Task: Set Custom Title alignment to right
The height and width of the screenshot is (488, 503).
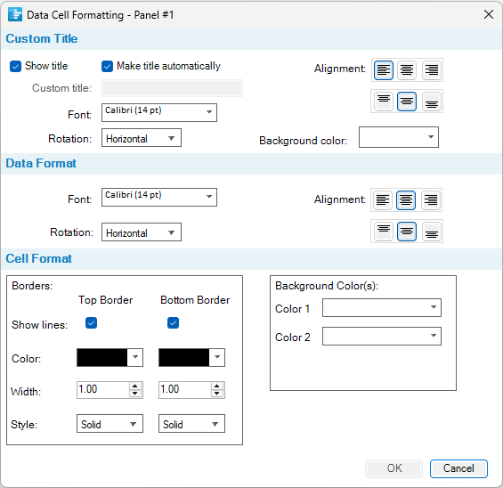Action: pos(432,70)
